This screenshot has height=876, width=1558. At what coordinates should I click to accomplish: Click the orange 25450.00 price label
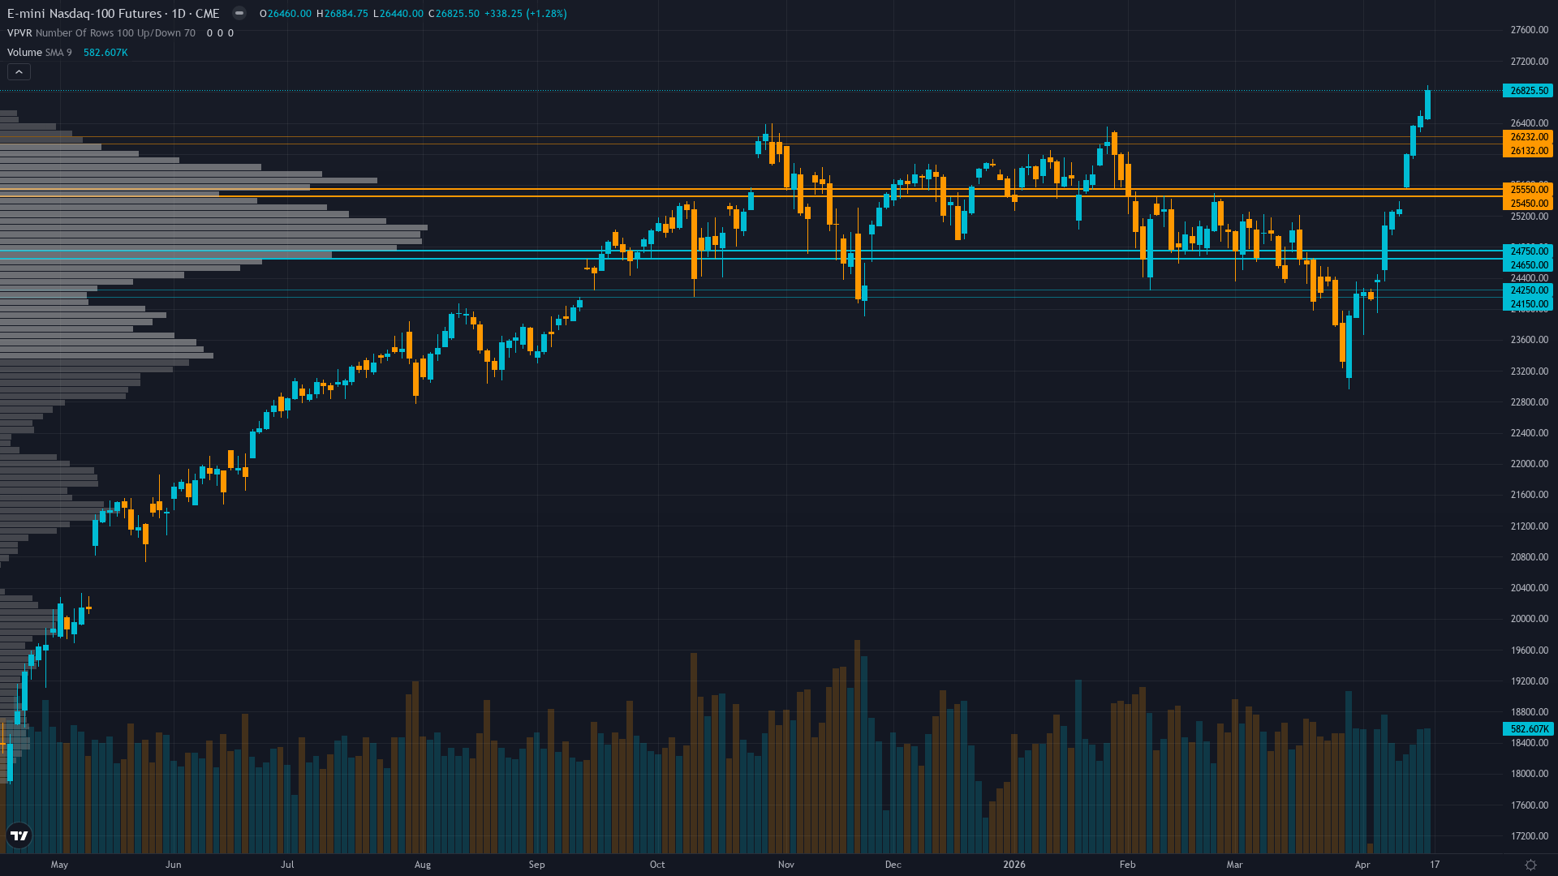coord(1528,204)
